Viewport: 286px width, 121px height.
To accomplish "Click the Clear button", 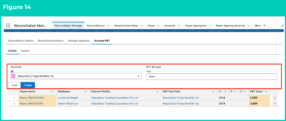I will [x=14, y=85].
